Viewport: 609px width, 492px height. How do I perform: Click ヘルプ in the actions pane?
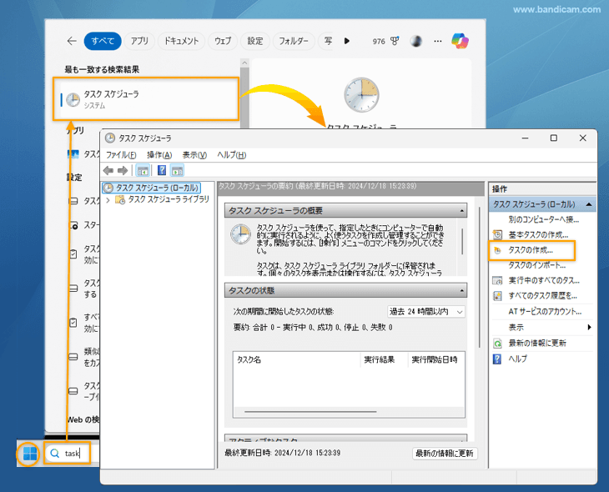pos(518,359)
